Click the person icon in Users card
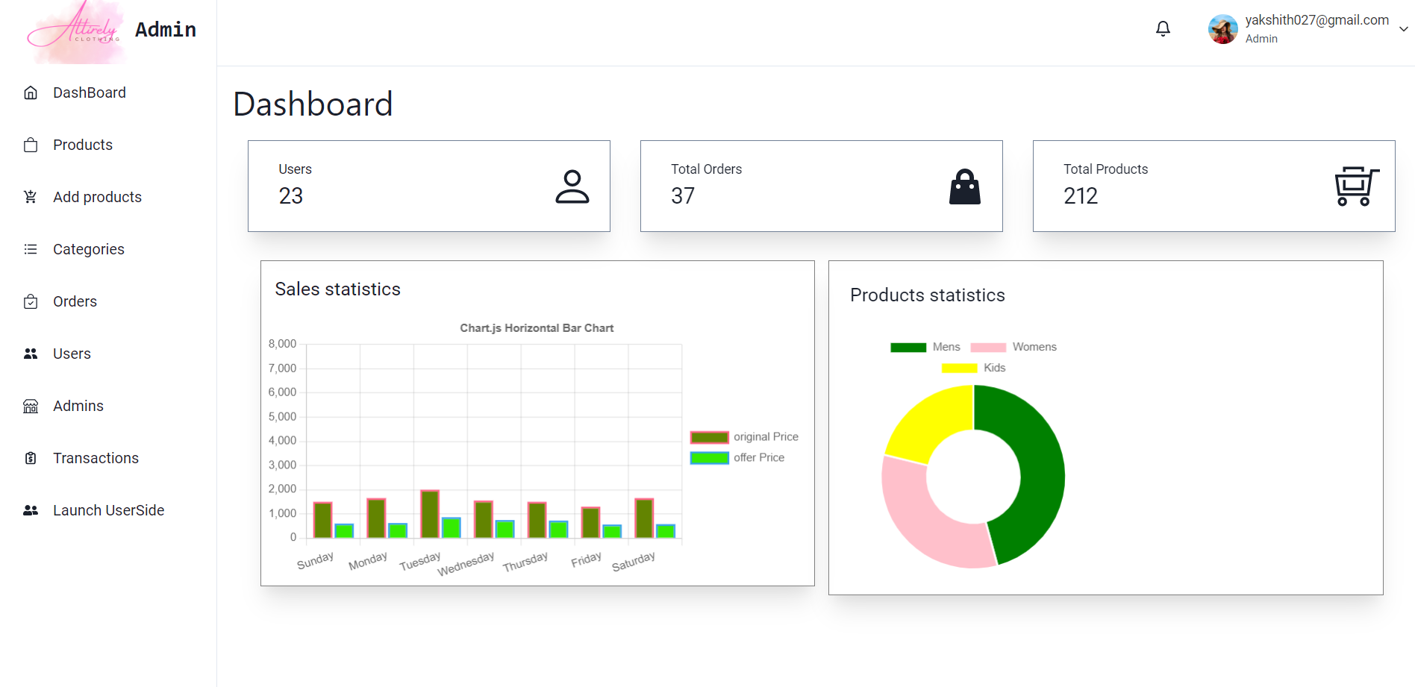This screenshot has height=687, width=1415. (572, 186)
